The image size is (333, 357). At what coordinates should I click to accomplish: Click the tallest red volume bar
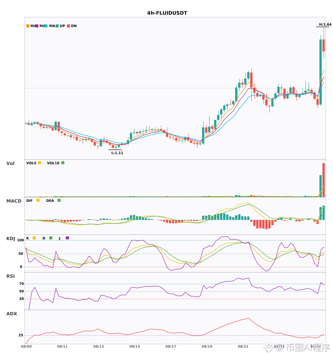click(x=324, y=180)
